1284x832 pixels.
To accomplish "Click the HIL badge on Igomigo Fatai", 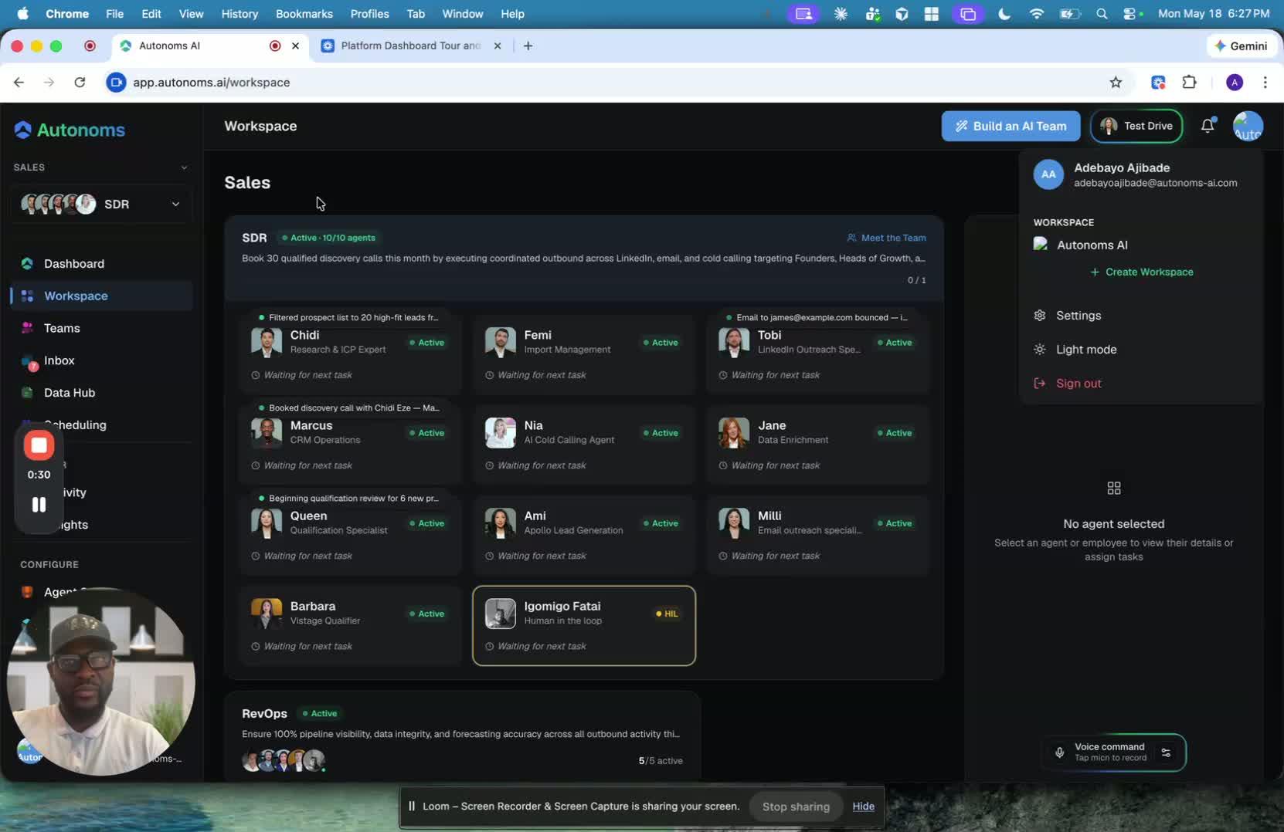I will pos(667,614).
